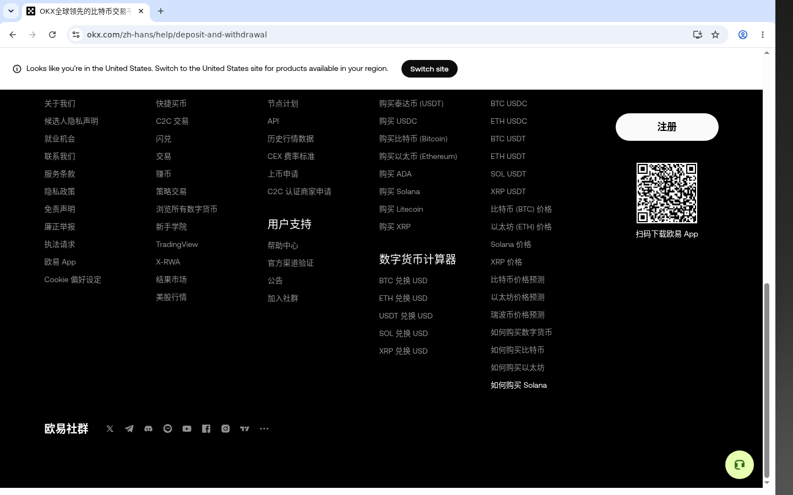Reload the page

coord(52,35)
